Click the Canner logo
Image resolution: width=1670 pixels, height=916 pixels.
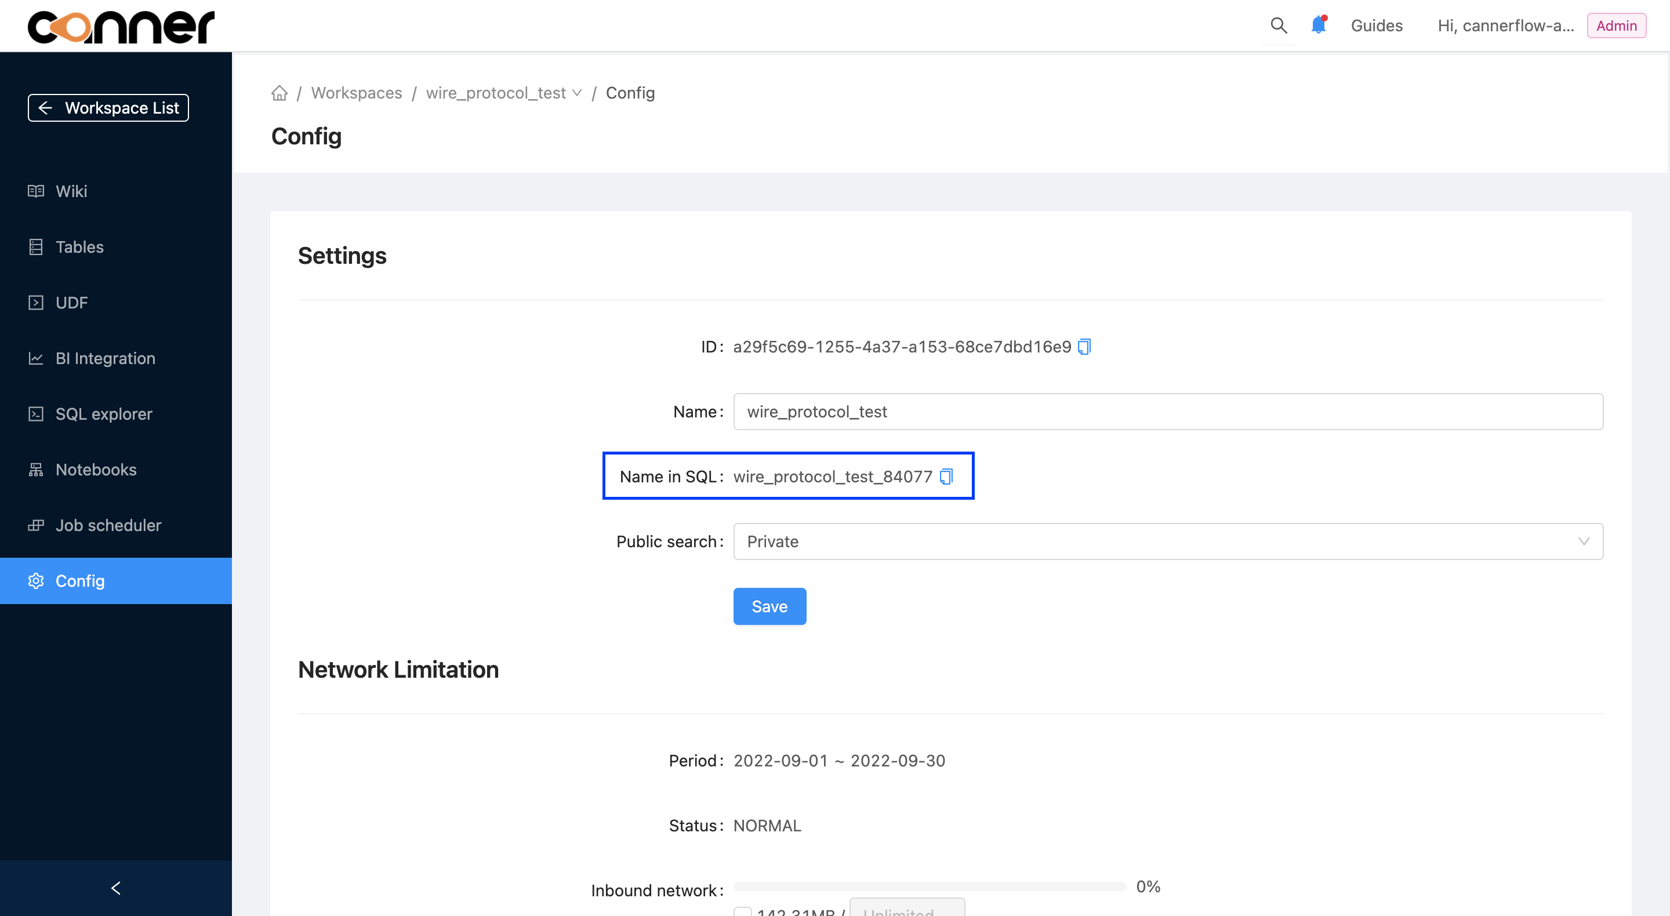pos(121,27)
